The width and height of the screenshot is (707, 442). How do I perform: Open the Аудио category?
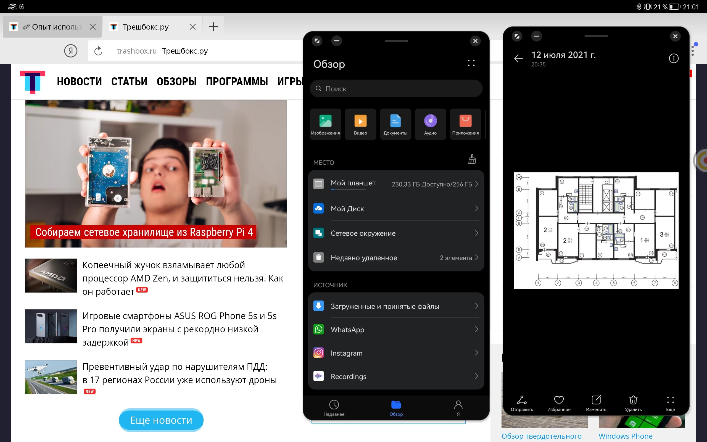click(x=430, y=124)
